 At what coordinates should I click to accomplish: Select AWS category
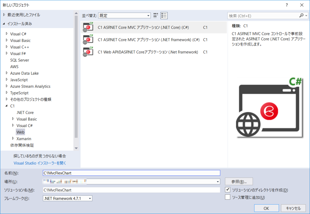click(14, 67)
